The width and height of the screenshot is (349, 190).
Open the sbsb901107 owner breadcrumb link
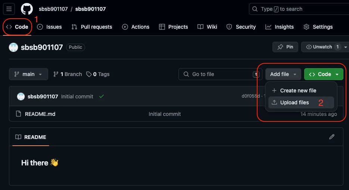[x=53, y=9]
